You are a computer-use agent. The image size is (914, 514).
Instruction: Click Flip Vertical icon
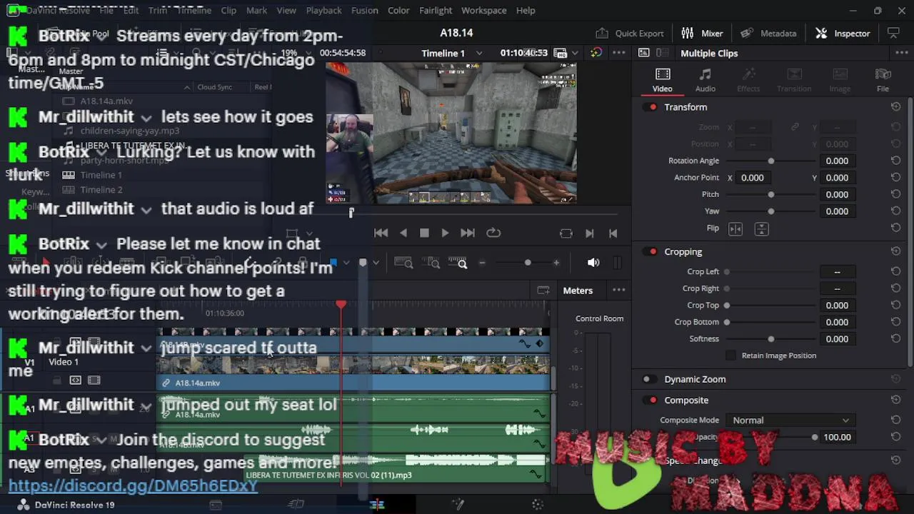pos(761,228)
